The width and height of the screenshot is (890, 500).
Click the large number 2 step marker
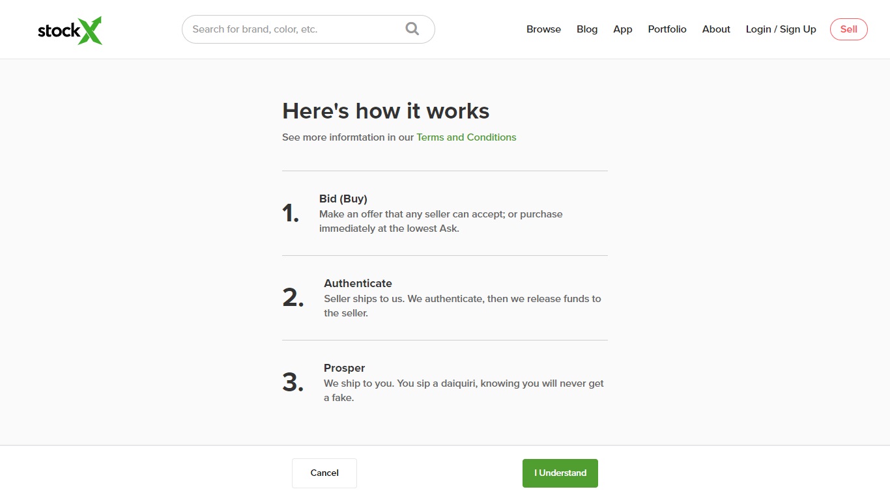click(293, 298)
